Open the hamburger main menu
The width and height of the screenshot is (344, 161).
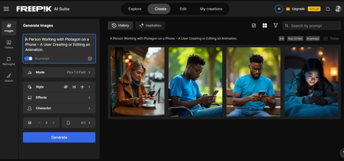[x=6, y=9]
